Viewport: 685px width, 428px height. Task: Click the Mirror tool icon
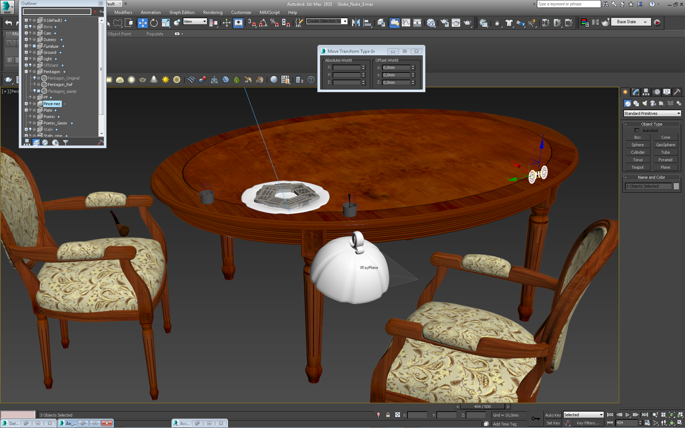click(356, 23)
